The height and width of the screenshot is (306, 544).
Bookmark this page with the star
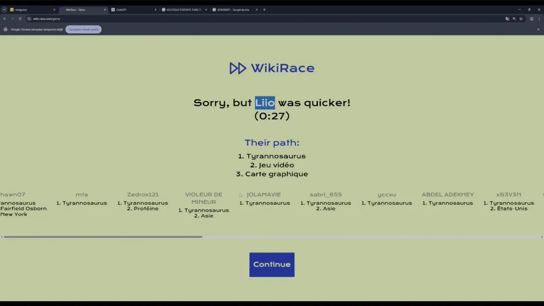(521, 19)
